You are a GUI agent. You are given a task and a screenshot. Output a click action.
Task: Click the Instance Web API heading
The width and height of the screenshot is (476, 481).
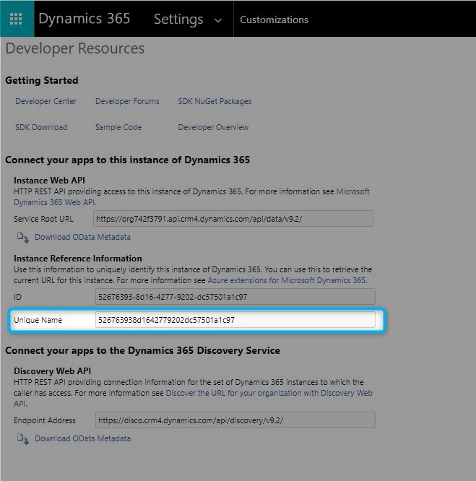(49, 181)
